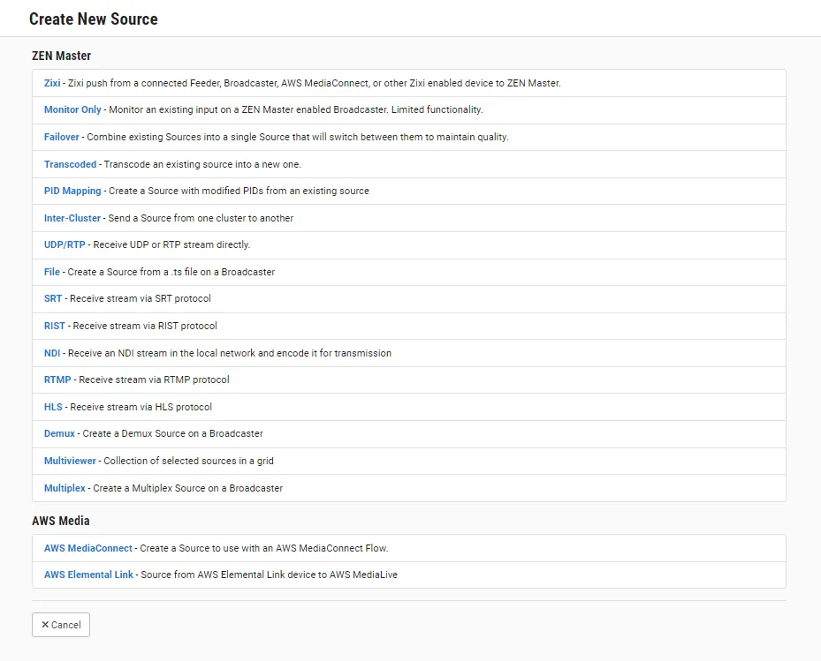Viewport: 821px width, 661px height.
Task: Click text "Transcode an existing source into a new one."
Action: pos(202,164)
